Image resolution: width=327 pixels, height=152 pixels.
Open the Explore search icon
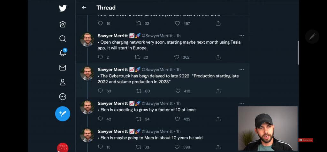click(63, 39)
